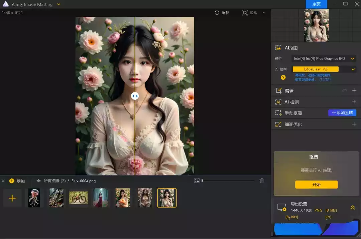Click the trash icon to delete image
Image resolution: width=361 pixels, height=239 pixels.
click(262, 181)
